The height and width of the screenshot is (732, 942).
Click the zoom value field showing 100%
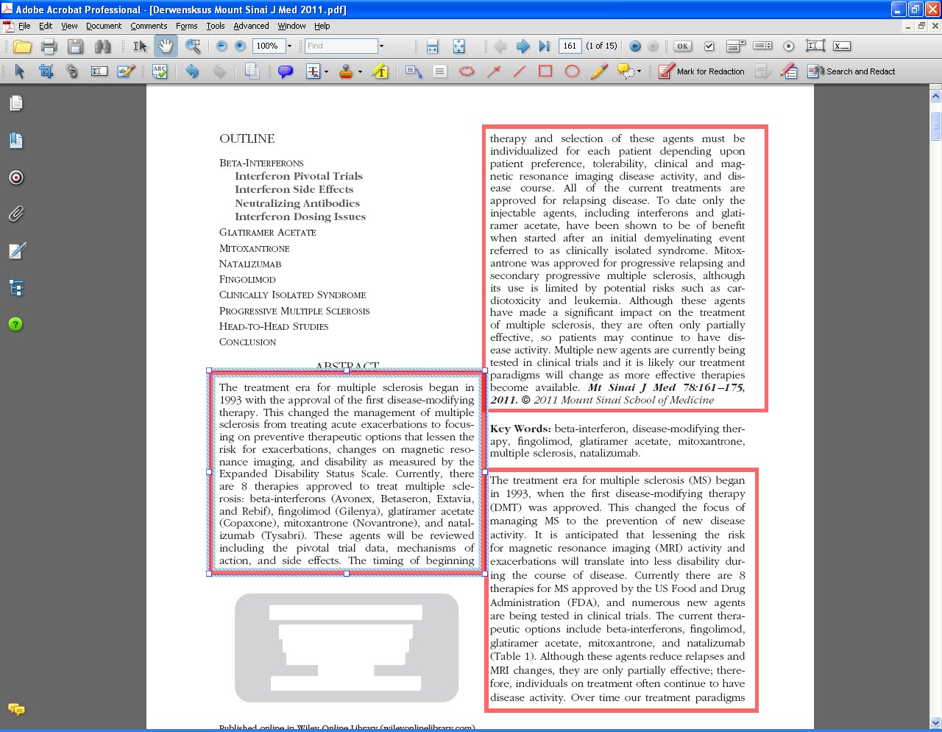[x=269, y=46]
